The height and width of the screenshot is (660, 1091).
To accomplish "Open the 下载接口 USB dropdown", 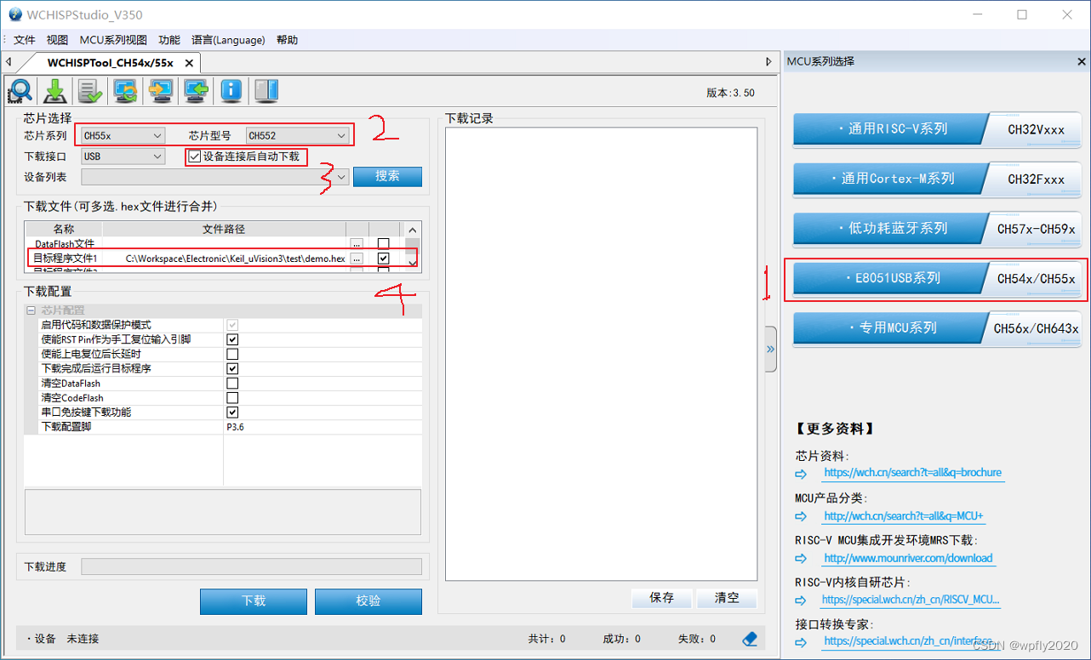I will 123,156.
